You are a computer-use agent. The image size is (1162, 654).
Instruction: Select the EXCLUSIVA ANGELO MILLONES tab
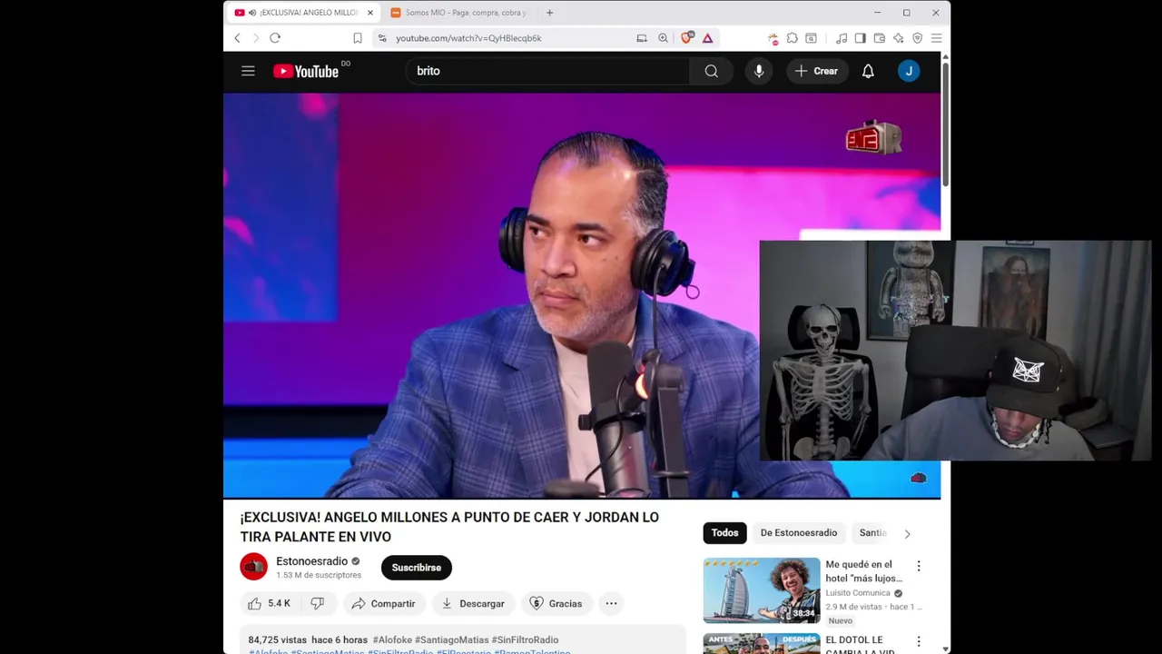(302, 13)
